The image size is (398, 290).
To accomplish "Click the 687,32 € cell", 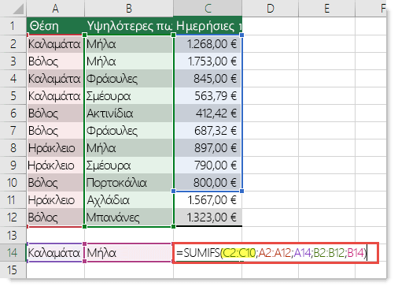I will tap(208, 131).
